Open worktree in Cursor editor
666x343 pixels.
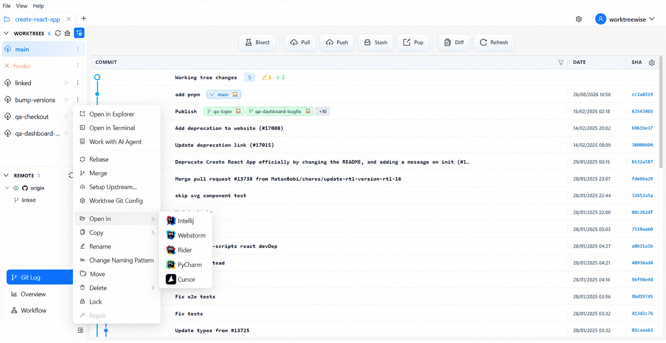coord(185,279)
